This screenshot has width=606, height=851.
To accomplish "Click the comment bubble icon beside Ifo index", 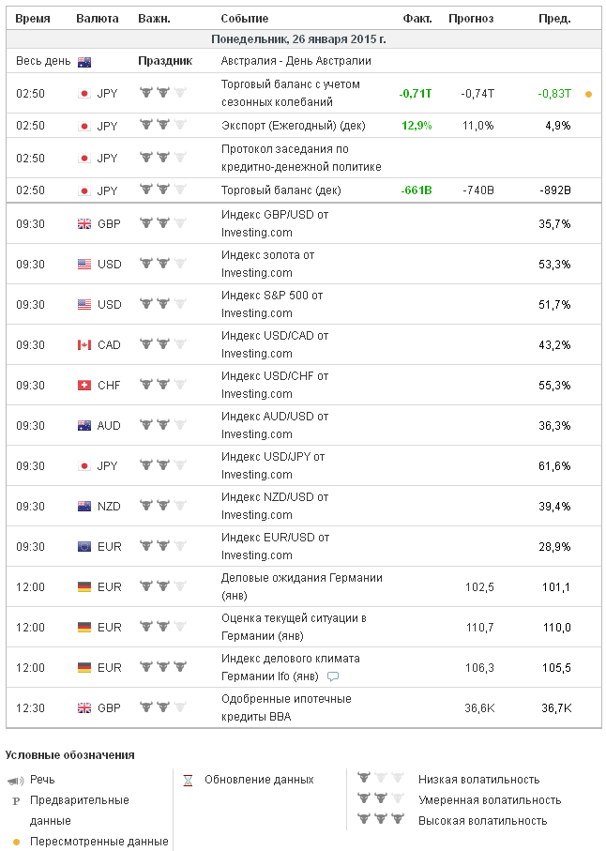I will 333,676.
